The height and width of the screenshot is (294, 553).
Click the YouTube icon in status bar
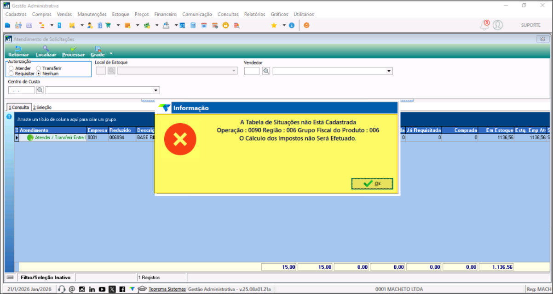click(x=102, y=289)
